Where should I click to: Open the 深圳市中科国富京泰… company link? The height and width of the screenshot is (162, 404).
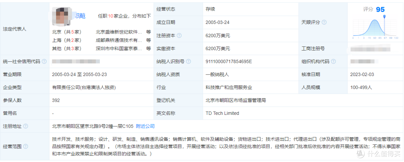pyautogui.click(x=119, y=48)
